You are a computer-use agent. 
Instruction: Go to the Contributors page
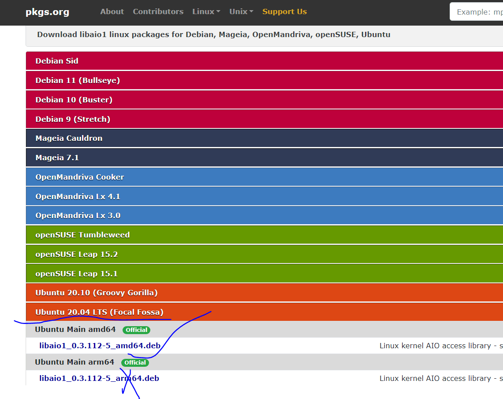(x=158, y=11)
